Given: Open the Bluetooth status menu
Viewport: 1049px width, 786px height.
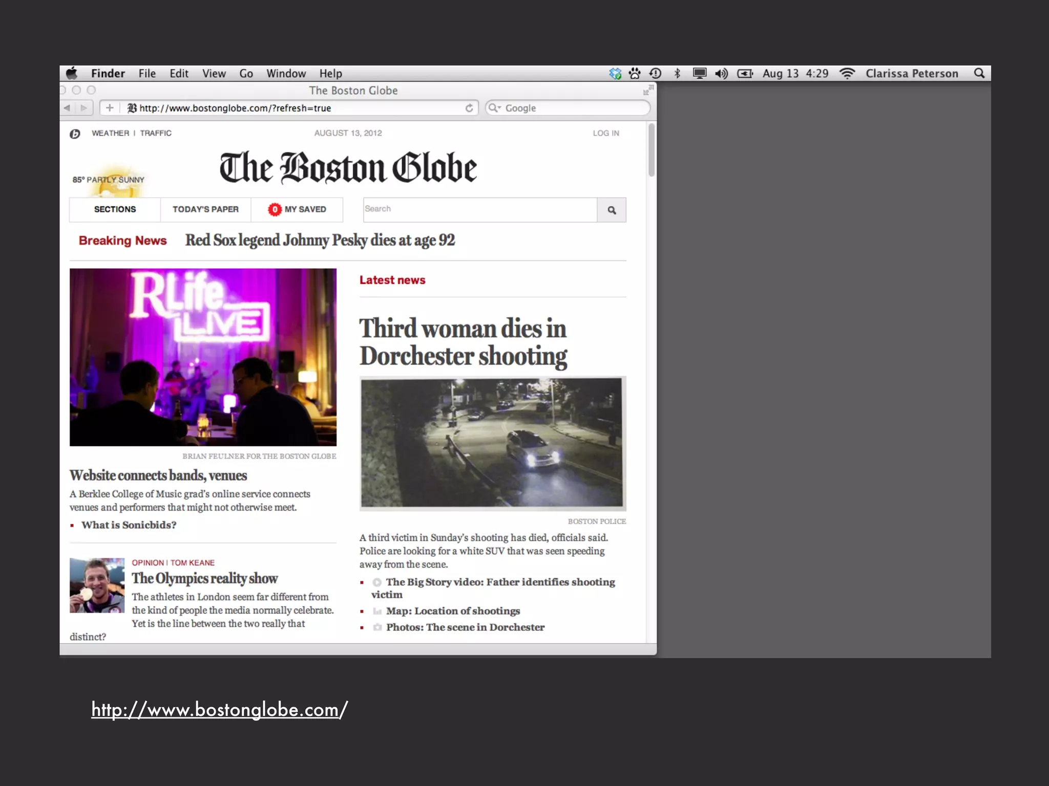Looking at the screenshot, I should pos(677,74).
